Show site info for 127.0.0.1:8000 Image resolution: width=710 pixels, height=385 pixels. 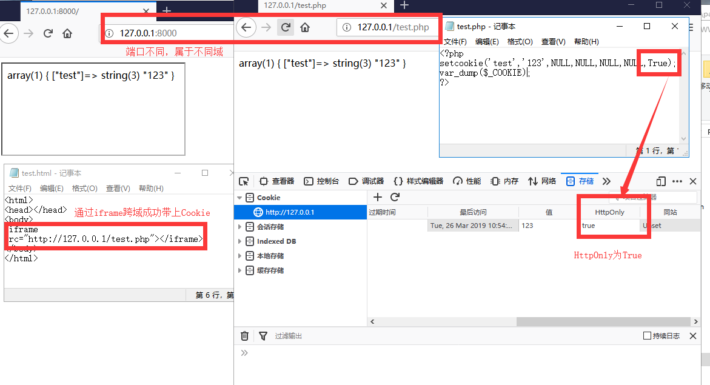(x=109, y=33)
